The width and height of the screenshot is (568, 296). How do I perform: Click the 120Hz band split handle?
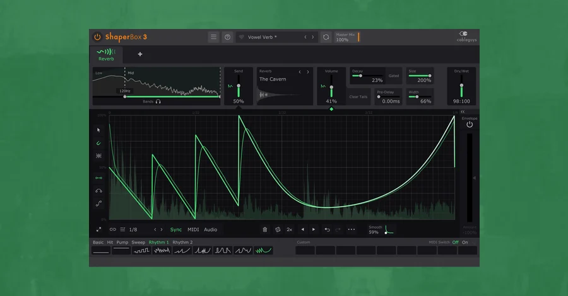pyautogui.click(x=125, y=96)
